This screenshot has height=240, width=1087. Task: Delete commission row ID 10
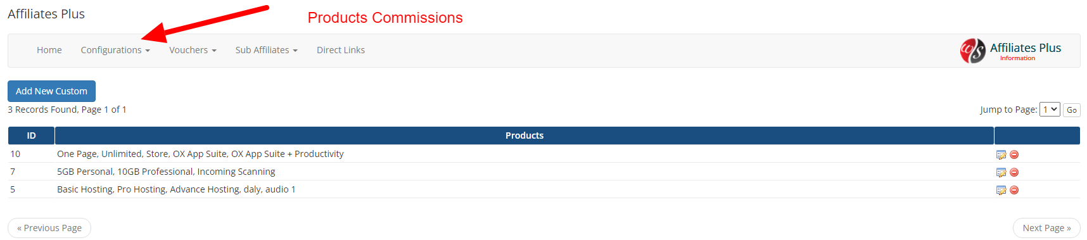[1014, 155]
